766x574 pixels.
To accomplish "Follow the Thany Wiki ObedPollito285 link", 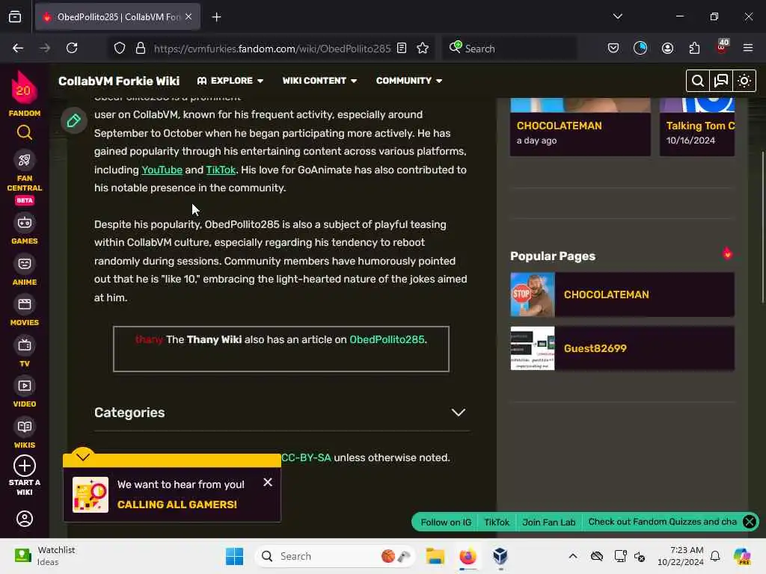I will click(387, 340).
